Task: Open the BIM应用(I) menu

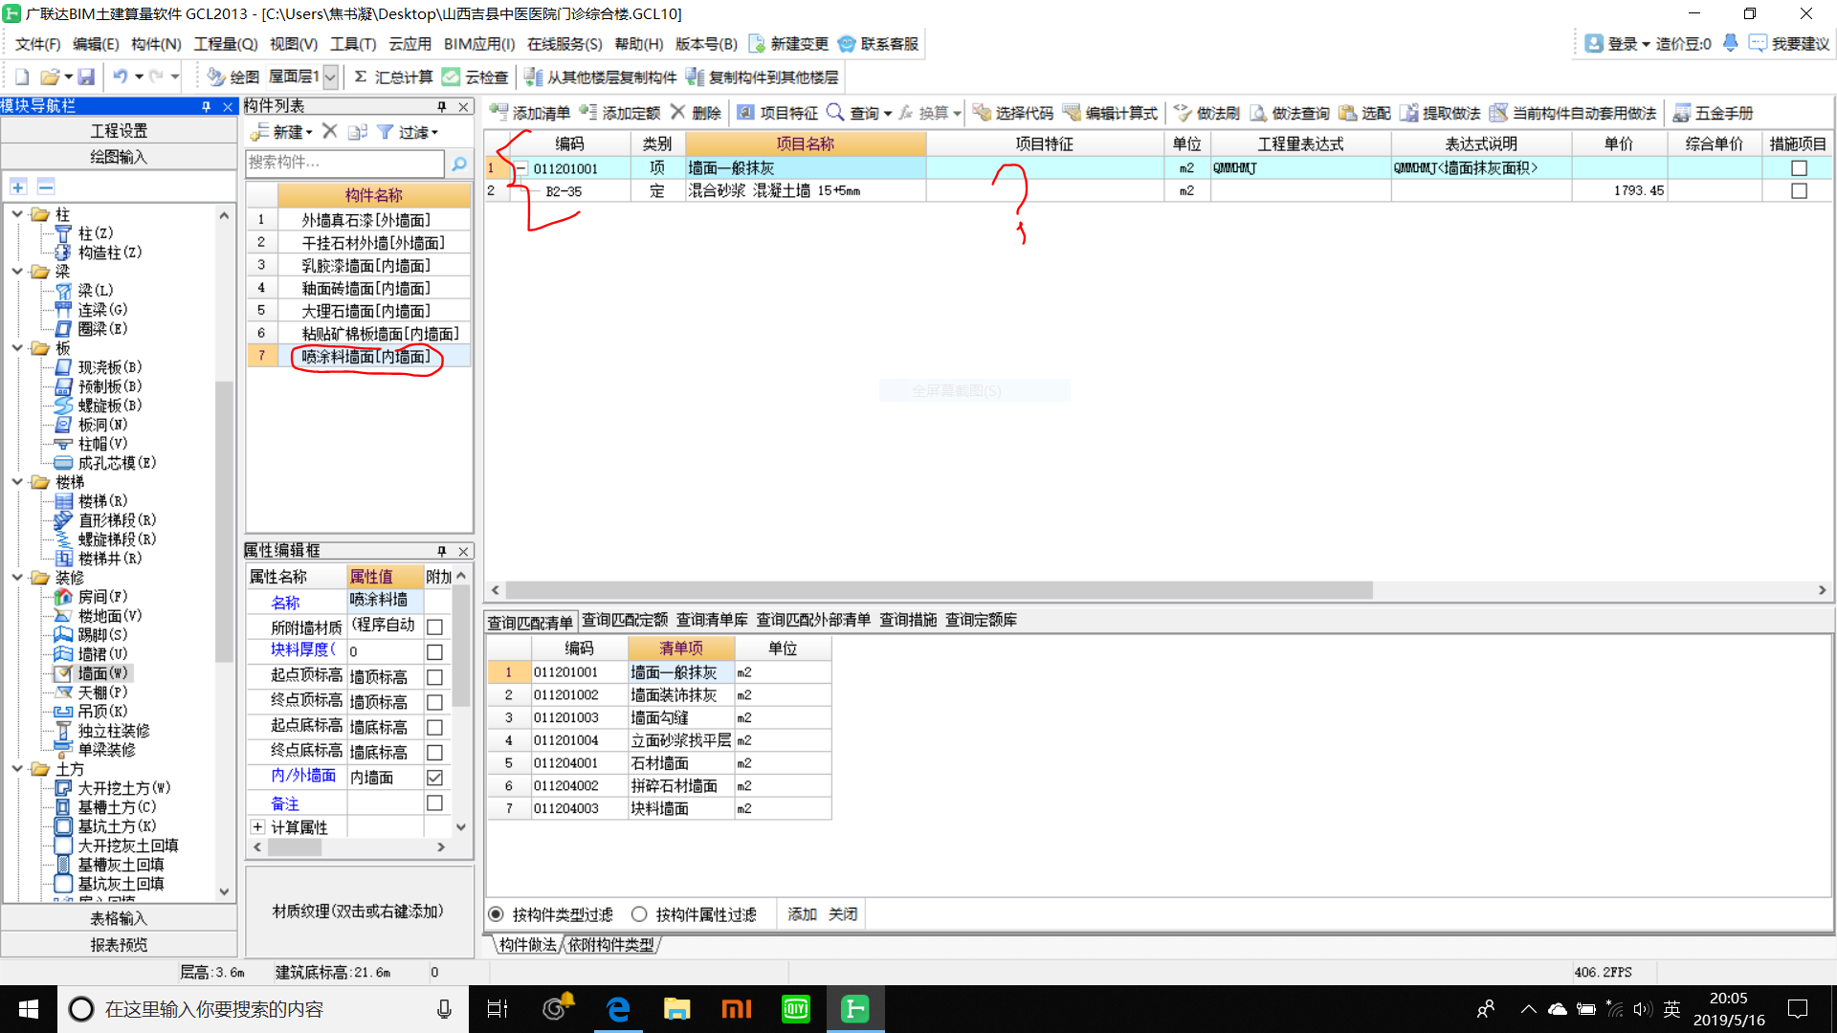Action: [x=479, y=44]
